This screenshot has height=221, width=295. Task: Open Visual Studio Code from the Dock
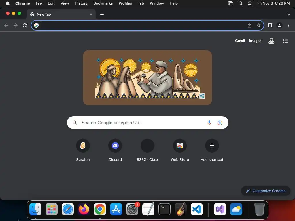197,209
